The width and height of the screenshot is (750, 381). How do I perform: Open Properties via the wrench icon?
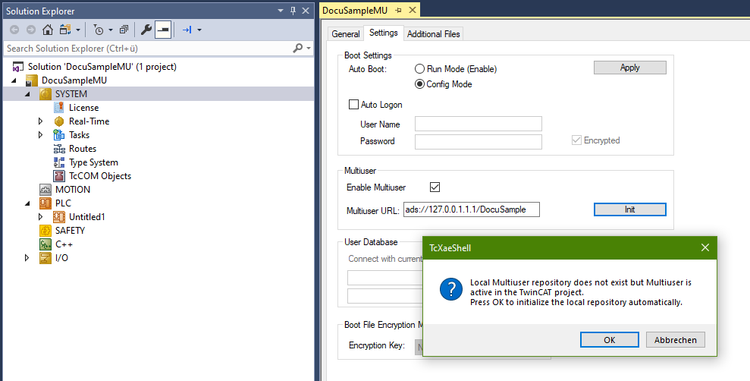146,30
